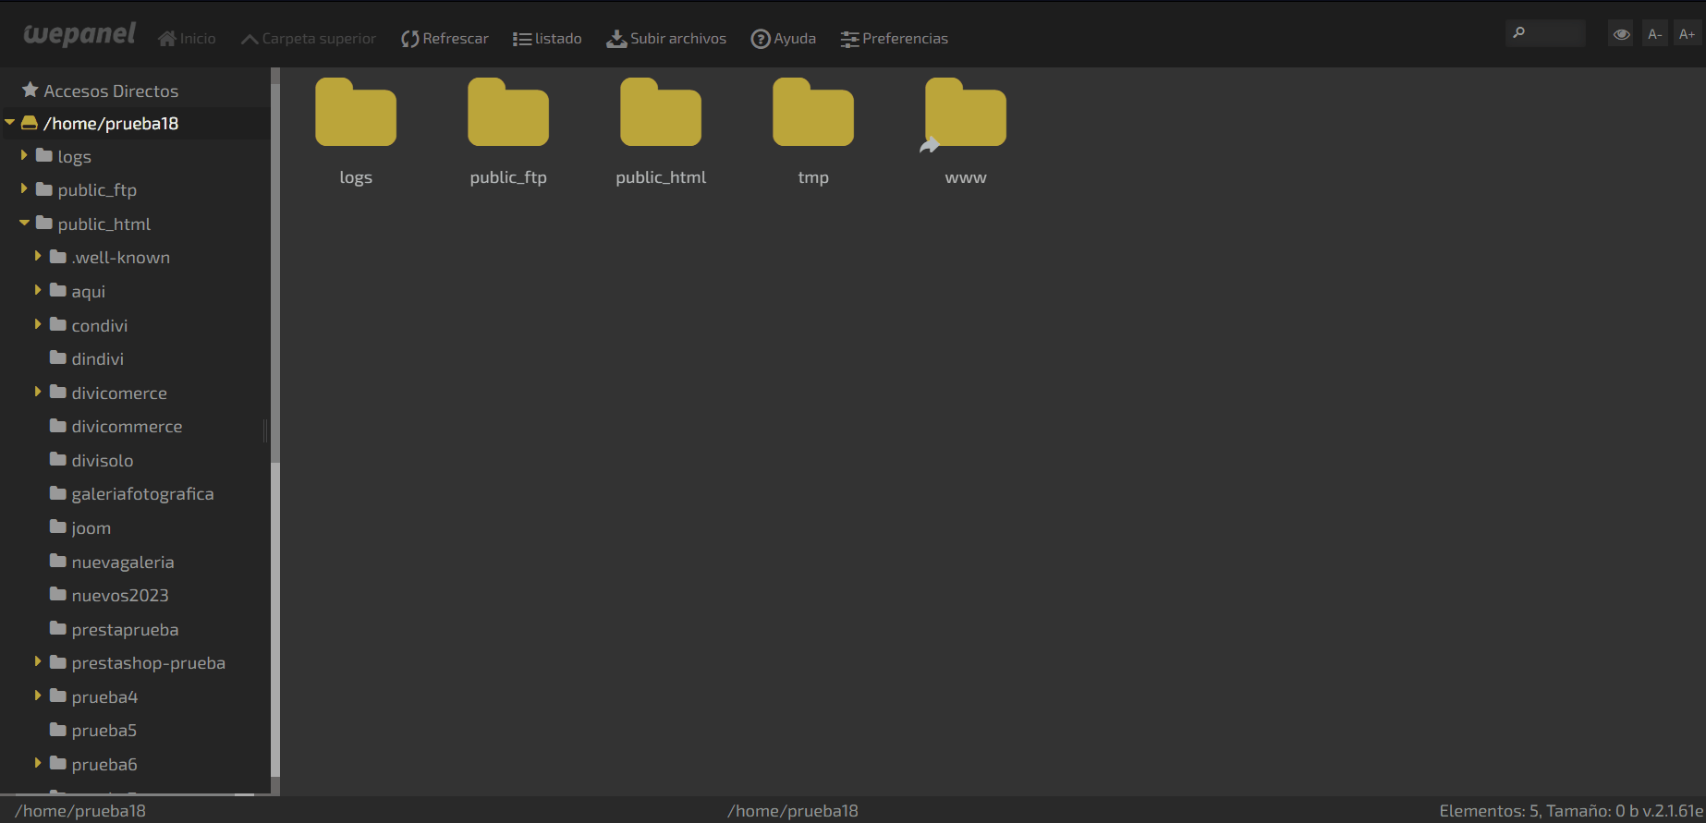Image resolution: width=1706 pixels, height=823 pixels.
Task: Decrease font size with A- button
Action: coord(1654,34)
